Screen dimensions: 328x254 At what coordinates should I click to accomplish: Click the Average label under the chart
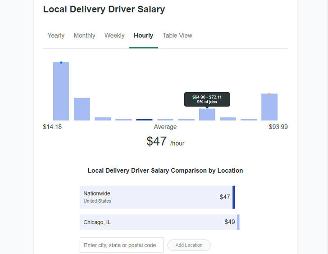[x=165, y=127]
